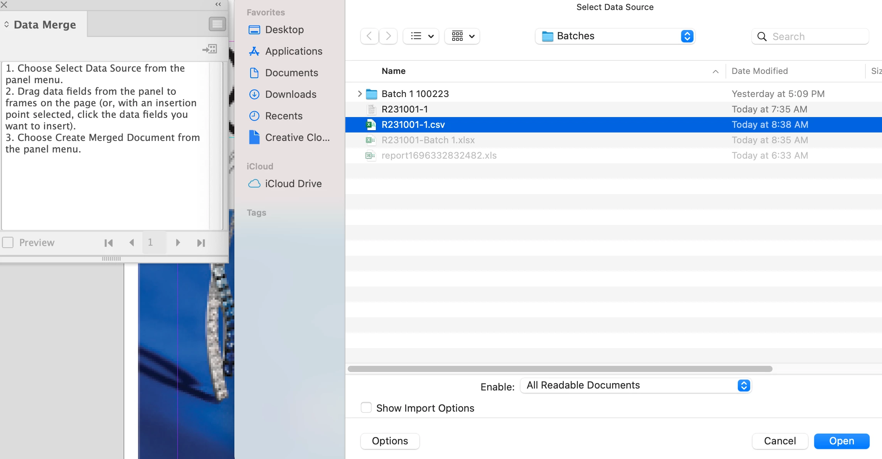Viewport: 882px width, 459px height.
Task: Click the previous record arrow
Action: coord(131,243)
